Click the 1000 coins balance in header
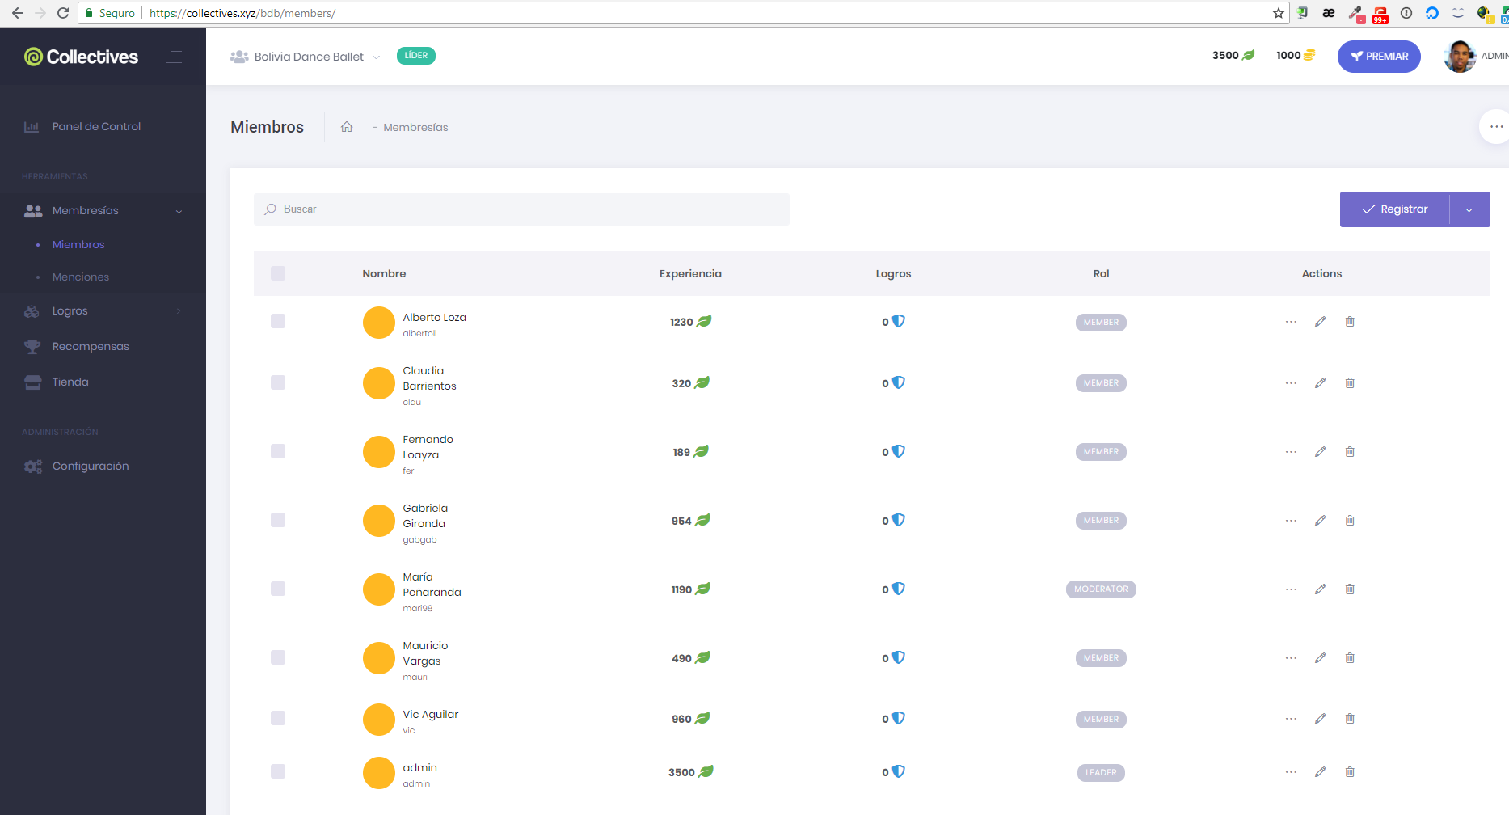Screen dimensions: 1509x815 click(1296, 56)
